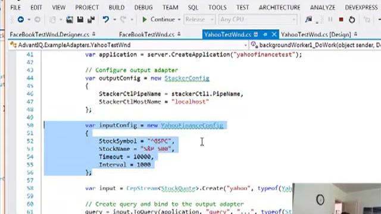The height and width of the screenshot is (214, 381).
Task: Click the "^GSPC" StockSymbol value
Action: pyautogui.click(x=159, y=141)
